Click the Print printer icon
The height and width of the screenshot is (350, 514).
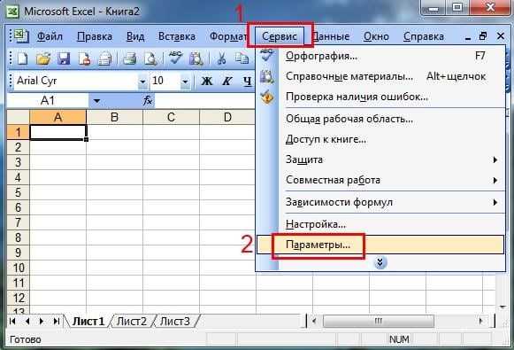129,59
